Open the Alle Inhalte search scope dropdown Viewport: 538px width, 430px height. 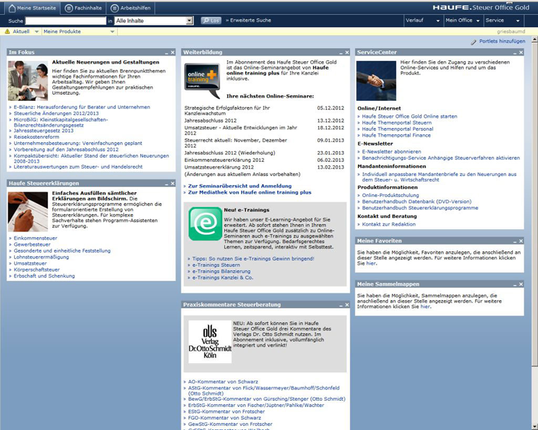click(x=154, y=20)
